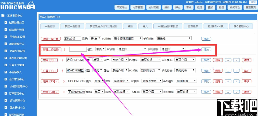Click the icon beside 手机版功能设置
The height and width of the screenshot is (116, 258).
[6, 58]
